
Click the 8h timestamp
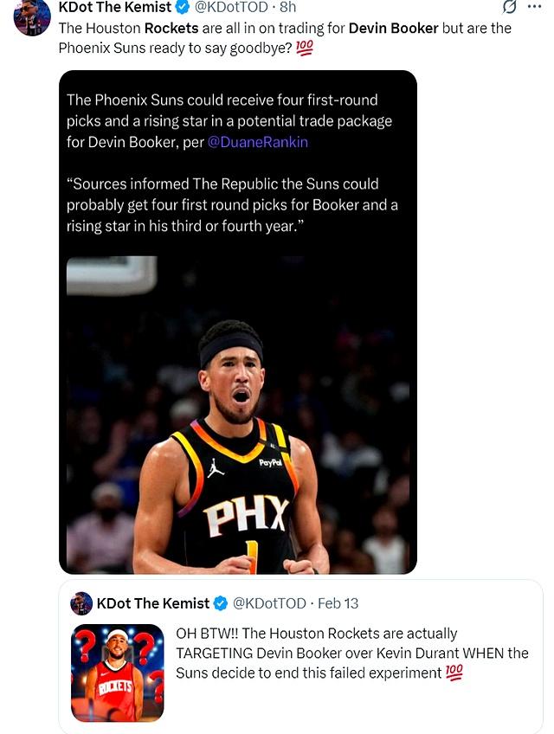point(287,8)
